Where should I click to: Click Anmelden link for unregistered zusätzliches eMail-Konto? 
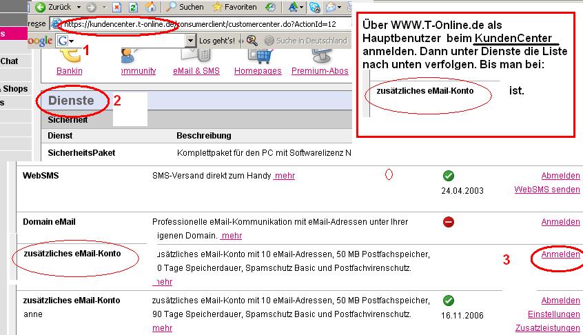560,254
